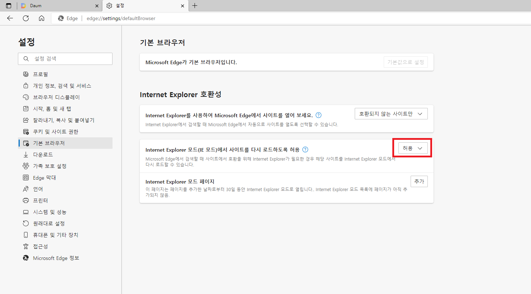The width and height of the screenshot is (531, 294).
Task: Click the 가족 보호 설정 icon
Action: pyautogui.click(x=26, y=166)
